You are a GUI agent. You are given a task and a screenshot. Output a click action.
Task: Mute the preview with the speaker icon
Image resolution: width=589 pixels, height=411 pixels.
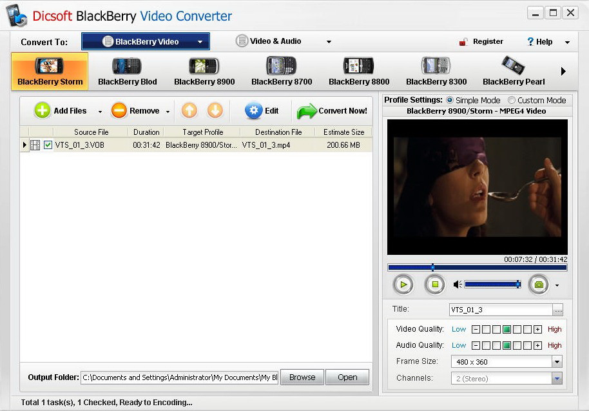457,285
